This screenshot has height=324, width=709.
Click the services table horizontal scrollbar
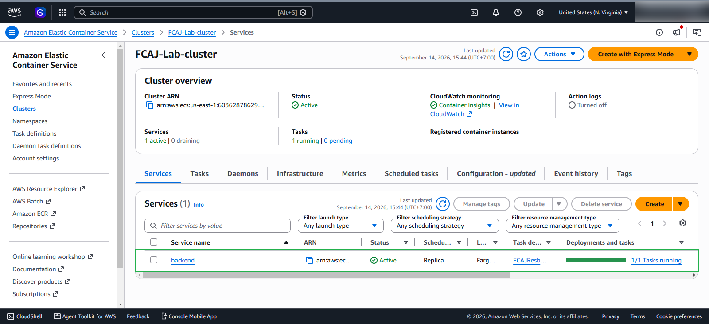pos(327,275)
